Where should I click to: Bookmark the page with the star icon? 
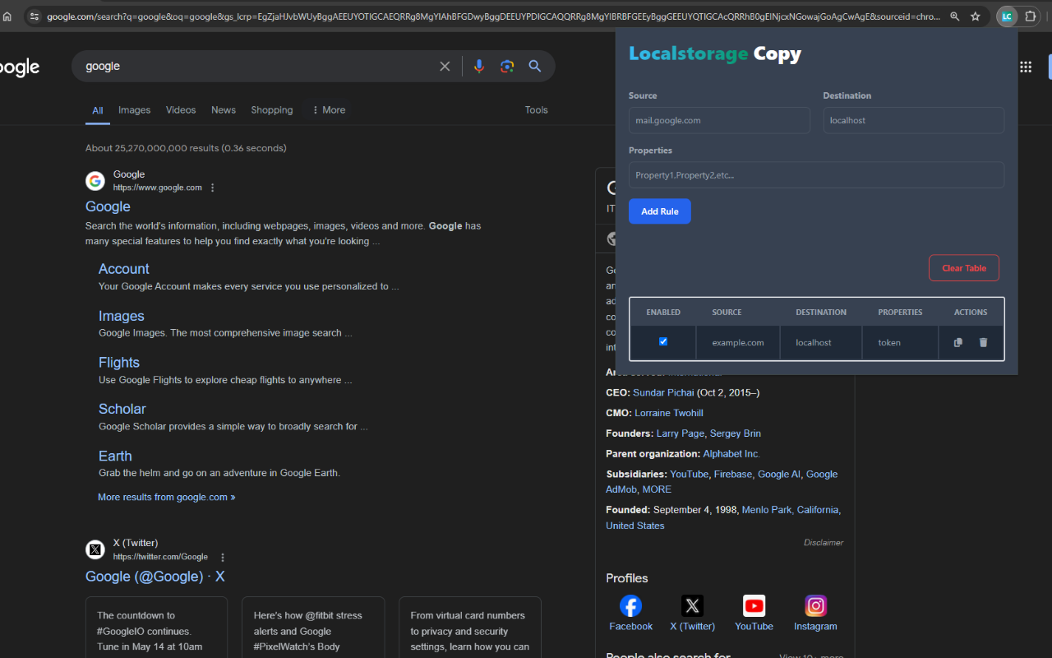(x=976, y=16)
